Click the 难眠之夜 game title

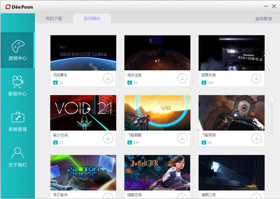point(209,195)
